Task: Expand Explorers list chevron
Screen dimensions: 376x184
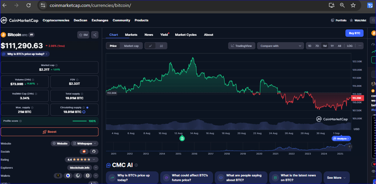Action: (96, 168)
